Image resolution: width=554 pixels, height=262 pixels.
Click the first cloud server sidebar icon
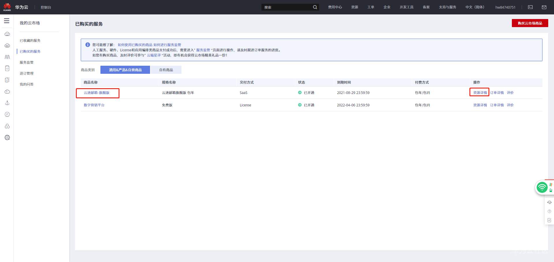point(7,34)
